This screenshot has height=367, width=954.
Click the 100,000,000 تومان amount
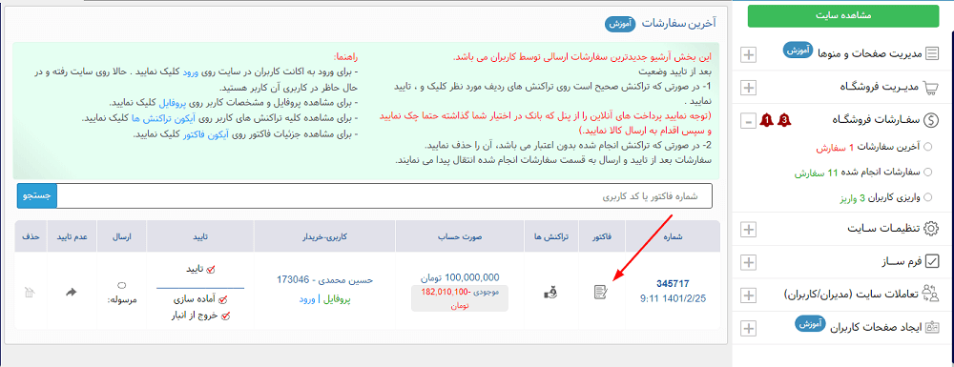click(x=460, y=277)
